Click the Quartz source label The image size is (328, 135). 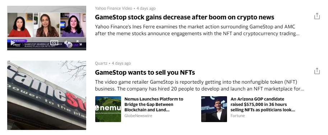click(x=101, y=63)
